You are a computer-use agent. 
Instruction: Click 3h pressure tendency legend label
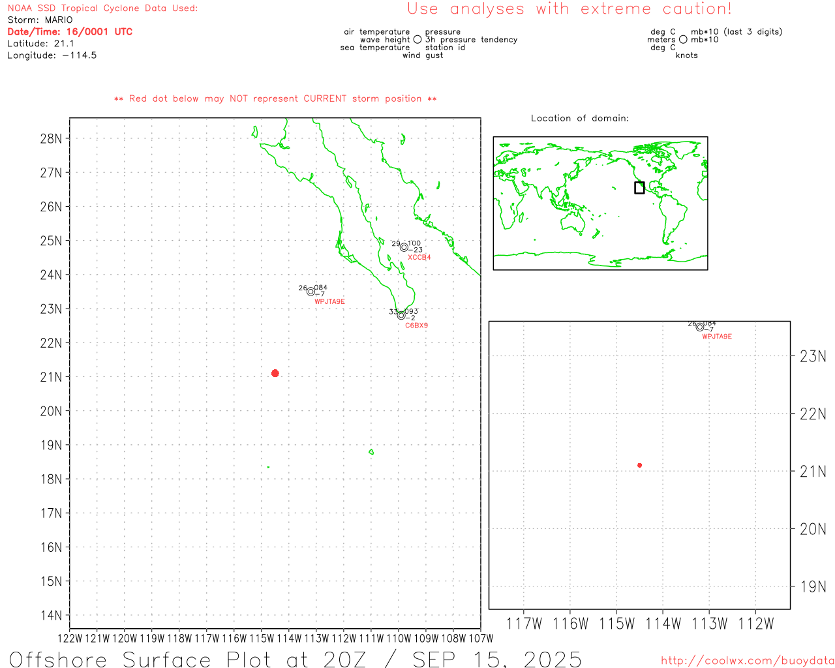pos(471,40)
